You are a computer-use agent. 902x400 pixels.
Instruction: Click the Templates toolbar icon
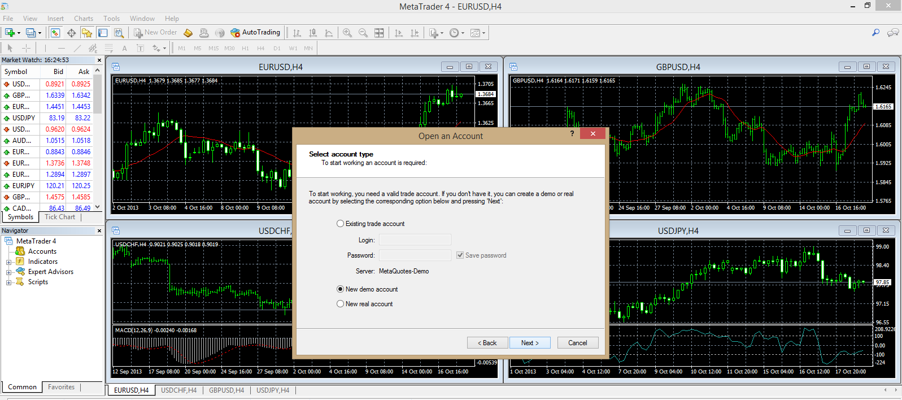click(475, 33)
